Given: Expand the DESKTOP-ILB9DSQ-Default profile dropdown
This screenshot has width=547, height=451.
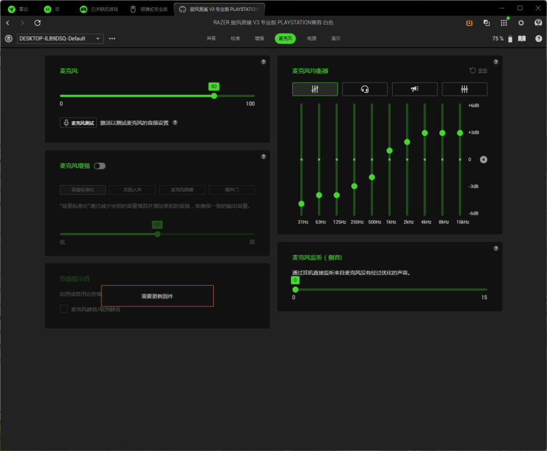Looking at the screenshot, I should point(60,38).
